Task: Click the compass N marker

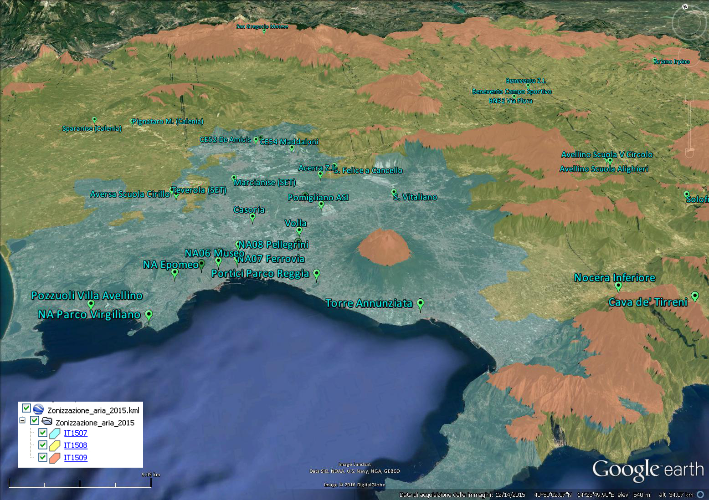Action: point(685,6)
